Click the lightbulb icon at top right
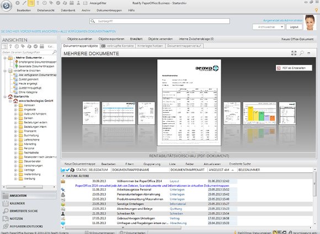320x234 pixels. click(317, 10)
